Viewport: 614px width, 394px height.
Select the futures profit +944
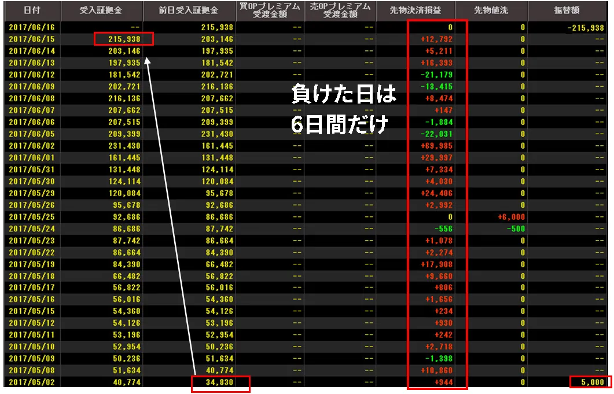click(443, 382)
